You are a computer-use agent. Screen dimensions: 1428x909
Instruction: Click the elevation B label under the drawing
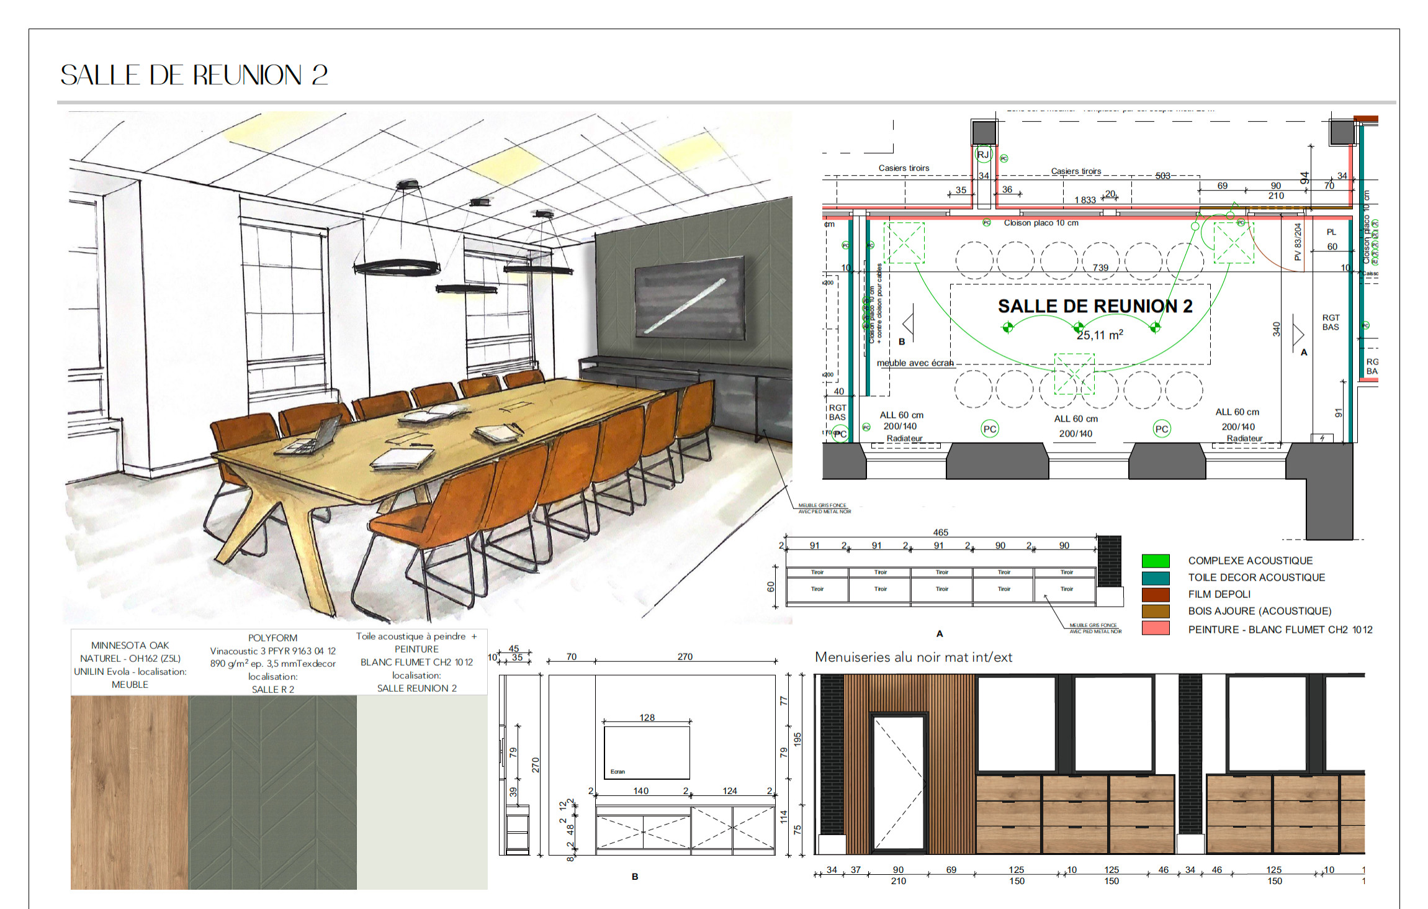pyautogui.click(x=635, y=877)
